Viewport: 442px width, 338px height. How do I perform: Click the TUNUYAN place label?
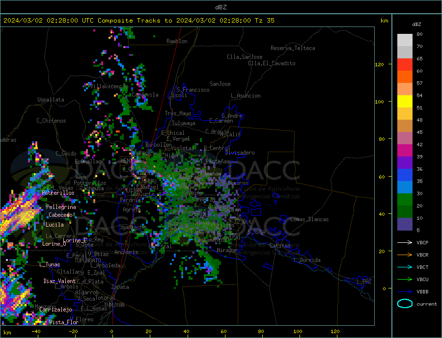click(114, 305)
